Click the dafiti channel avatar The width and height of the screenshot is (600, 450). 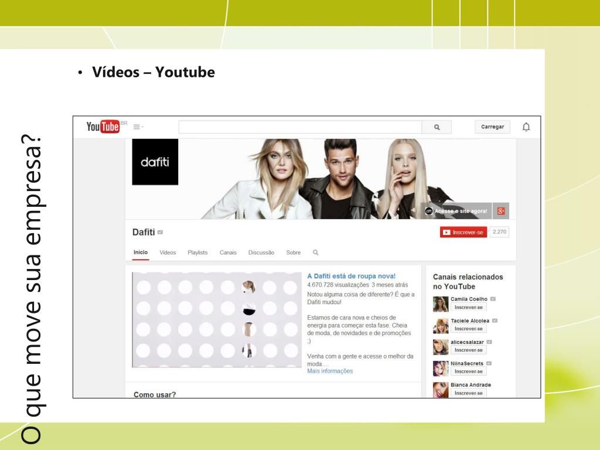tap(155, 162)
